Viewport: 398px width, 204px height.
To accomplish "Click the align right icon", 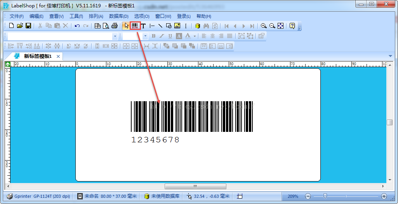I will (x=221, y=36).
